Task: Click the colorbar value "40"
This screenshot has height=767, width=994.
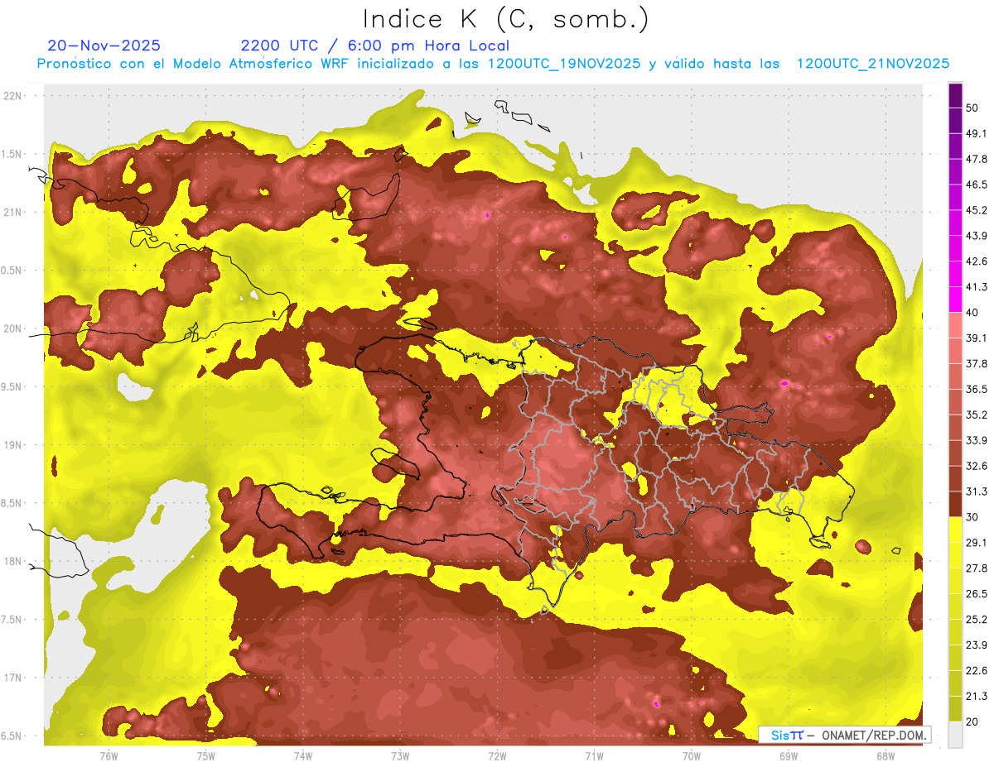Action: [x=972, y=313]
